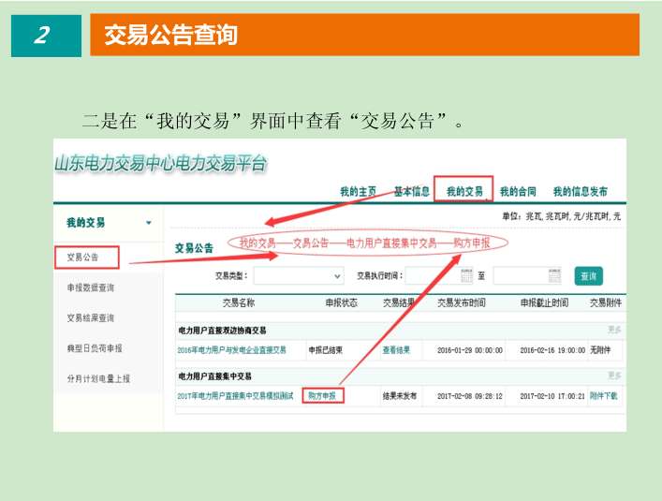Open 交易结果查询 sidebar item

click(90, 317)
